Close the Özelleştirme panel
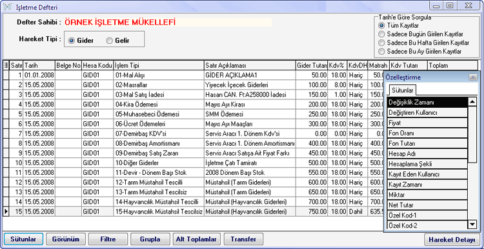 click(x=472, y=77)
